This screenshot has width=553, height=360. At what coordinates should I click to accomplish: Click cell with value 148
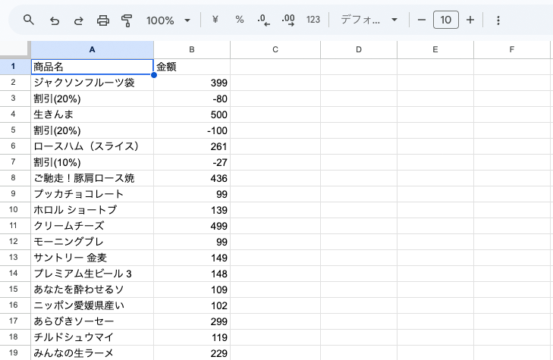192,274
